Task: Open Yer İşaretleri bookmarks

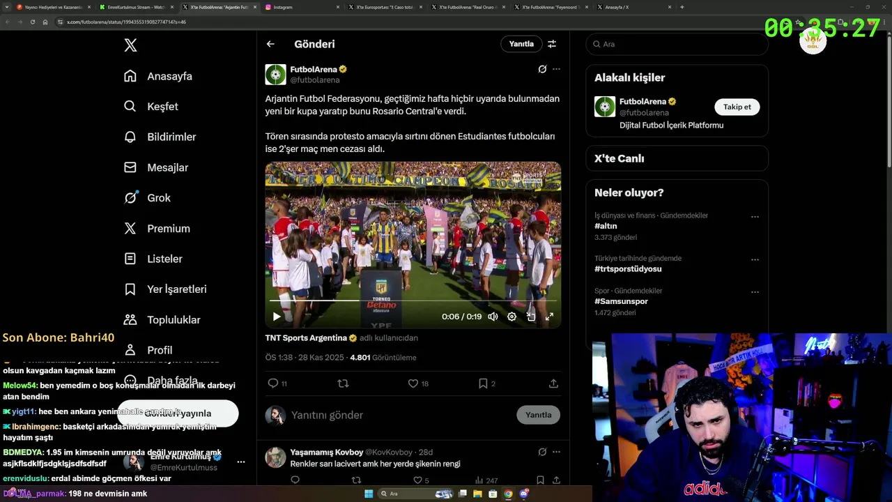Action: pos(165,289)
